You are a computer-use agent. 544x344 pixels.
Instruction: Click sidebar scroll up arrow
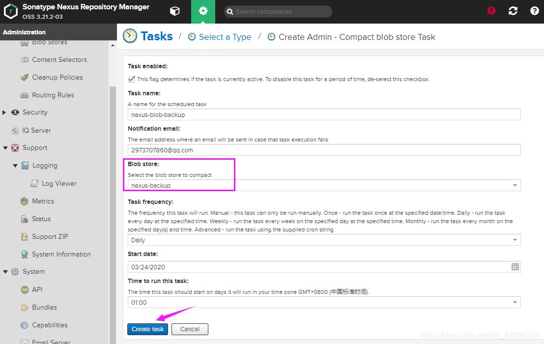click(113, 45)
